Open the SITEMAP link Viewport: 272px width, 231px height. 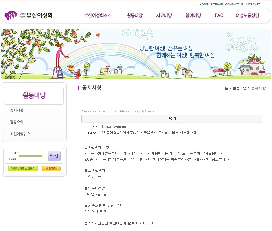point(217,5)
